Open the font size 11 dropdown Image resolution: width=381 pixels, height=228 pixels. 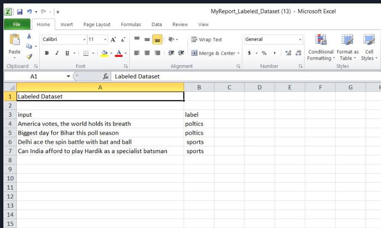105,40
